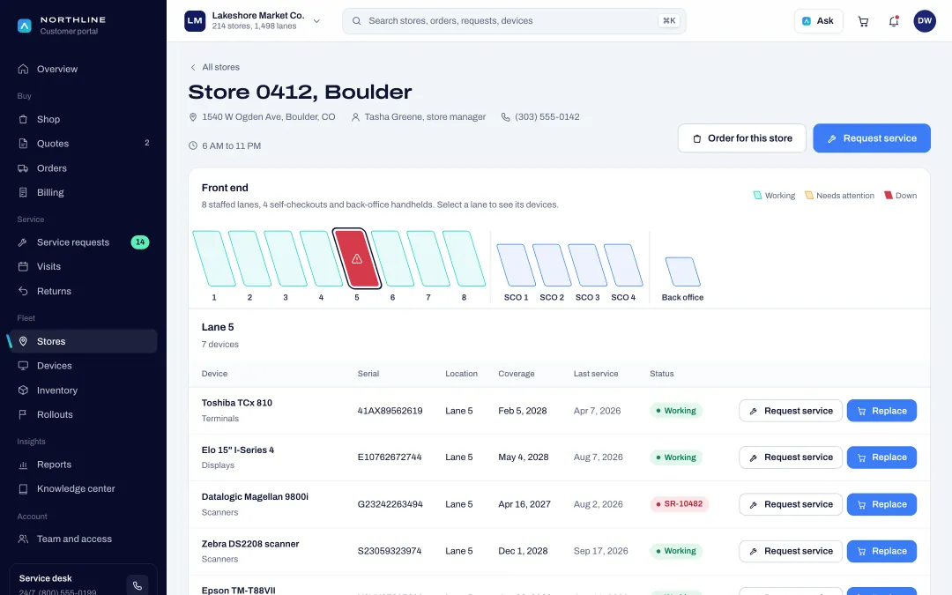Viewport: 952px width, 595px height.
Task: Open Reports in sidebar
Action: pyautogui.click(x=83, y=465)
